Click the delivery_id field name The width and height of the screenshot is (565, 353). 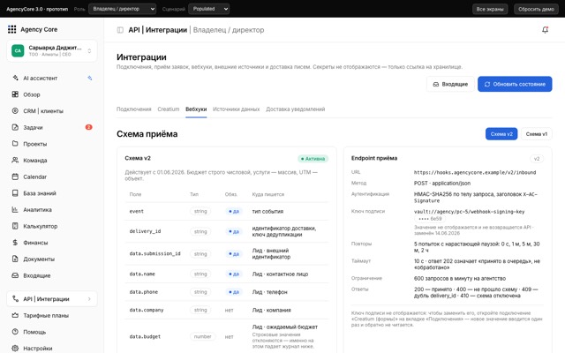(x=145, y=231)
